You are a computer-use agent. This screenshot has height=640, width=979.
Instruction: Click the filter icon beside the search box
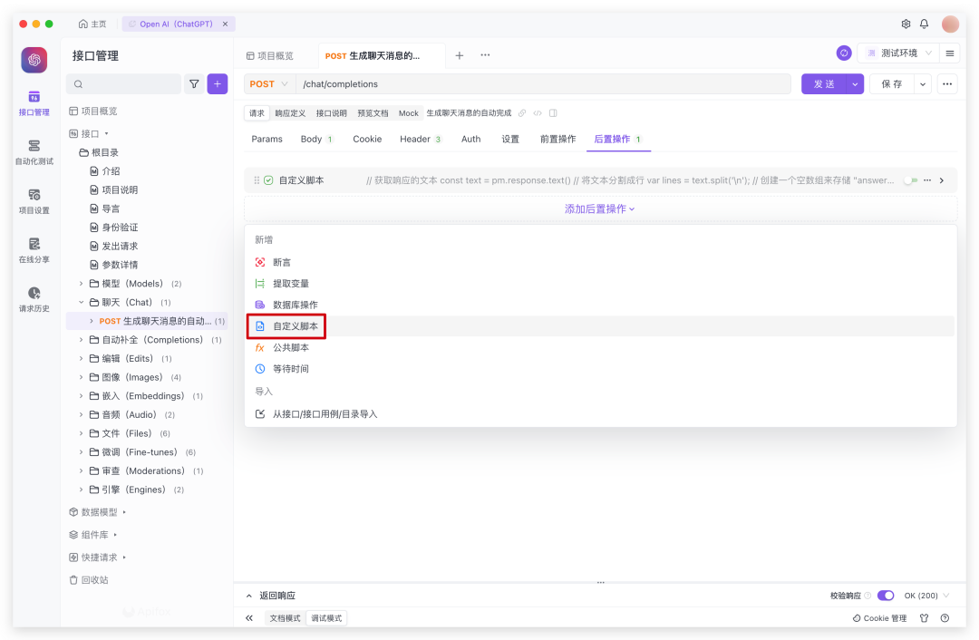pyautogui.click(x=194, y=83)
